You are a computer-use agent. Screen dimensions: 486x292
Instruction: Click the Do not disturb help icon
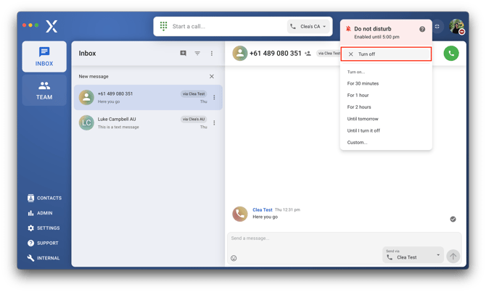coord(422,29)
